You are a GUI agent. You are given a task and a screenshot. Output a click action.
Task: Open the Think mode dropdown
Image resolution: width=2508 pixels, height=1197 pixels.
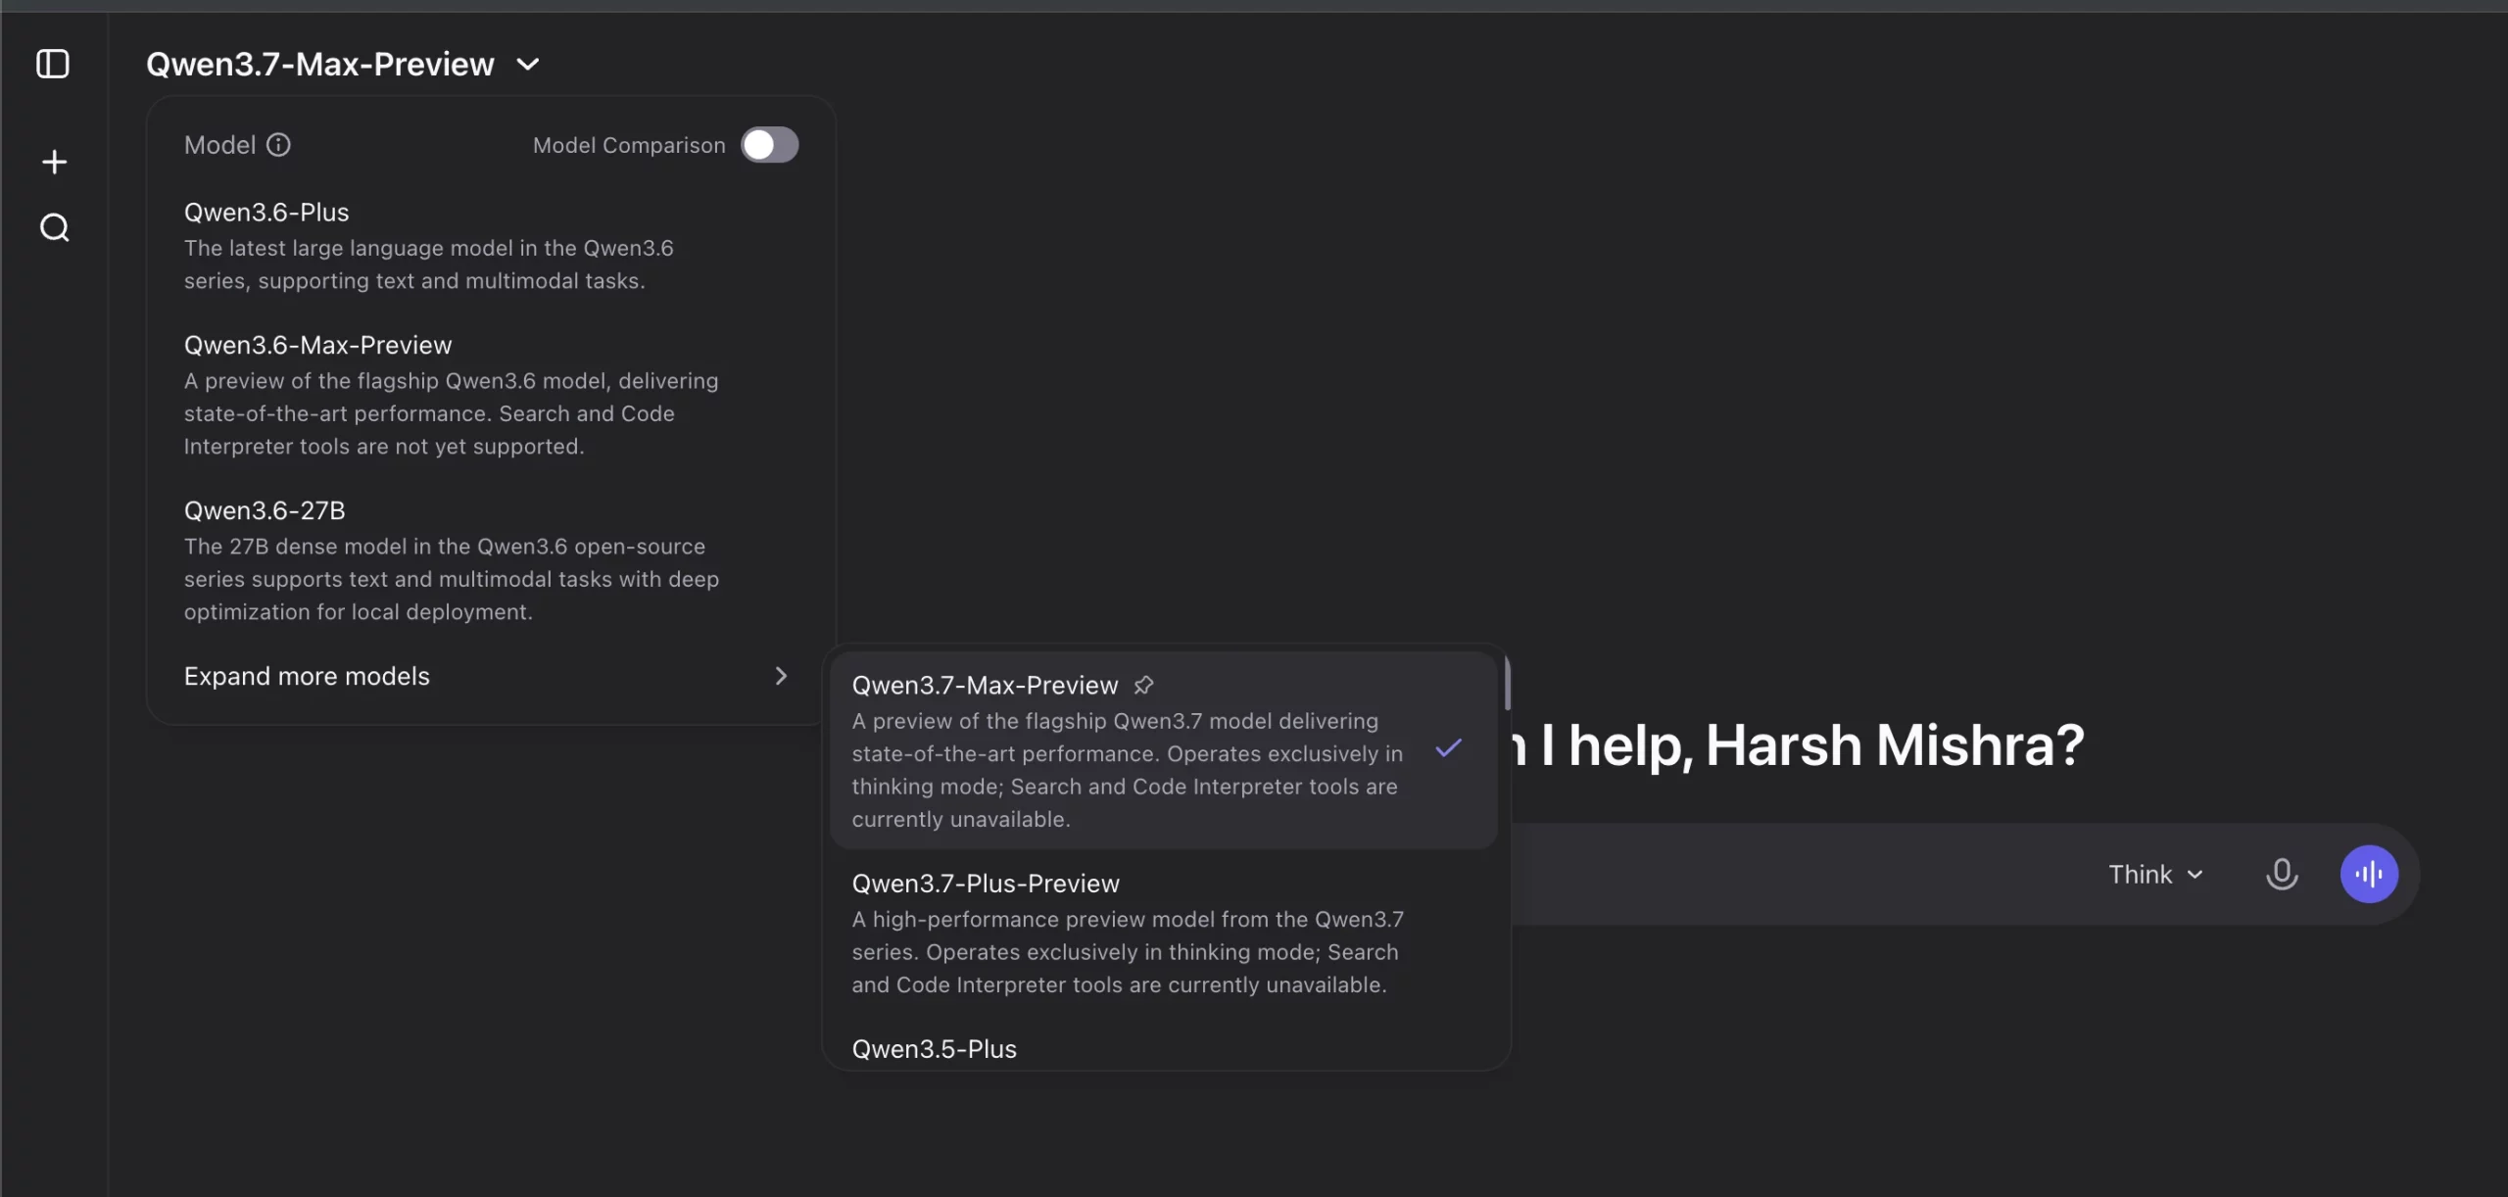point(2156,874)
